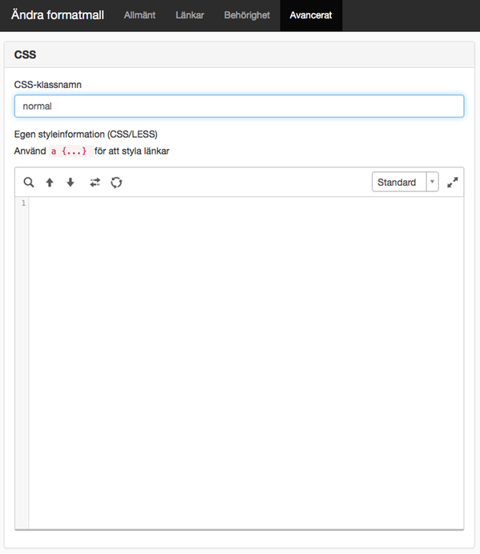Open search in the CSS code editor

29,183
